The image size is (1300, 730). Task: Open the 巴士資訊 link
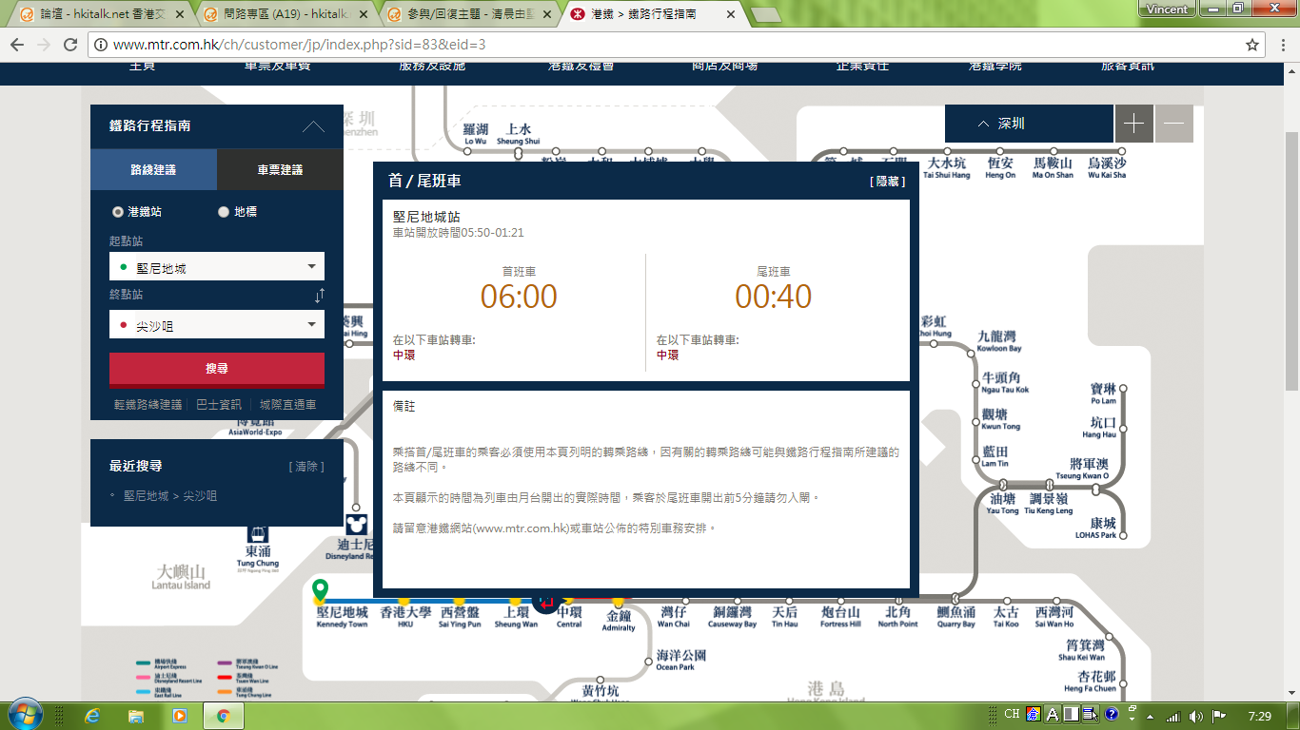click(x=218, y=404)
